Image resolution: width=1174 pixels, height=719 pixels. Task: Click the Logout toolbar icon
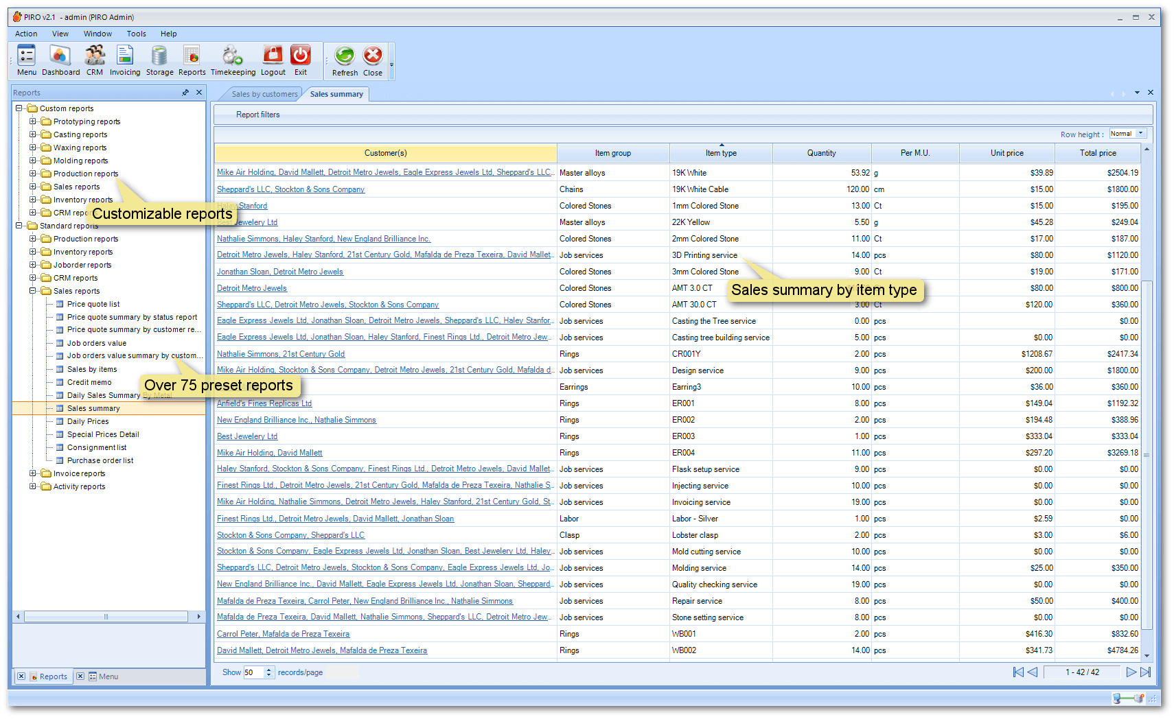pyautogui.click(x=273, y=60)
